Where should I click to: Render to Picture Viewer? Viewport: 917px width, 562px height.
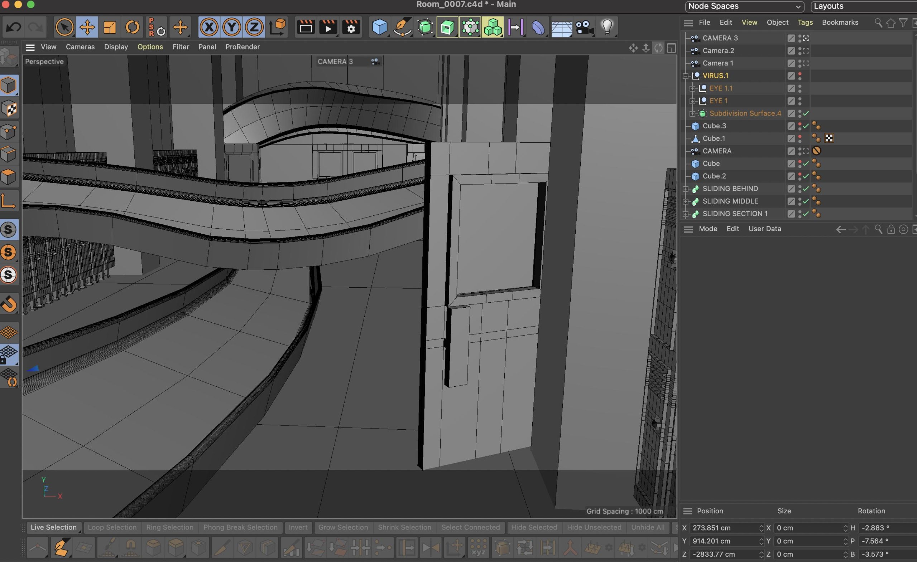tap(328, 27)
